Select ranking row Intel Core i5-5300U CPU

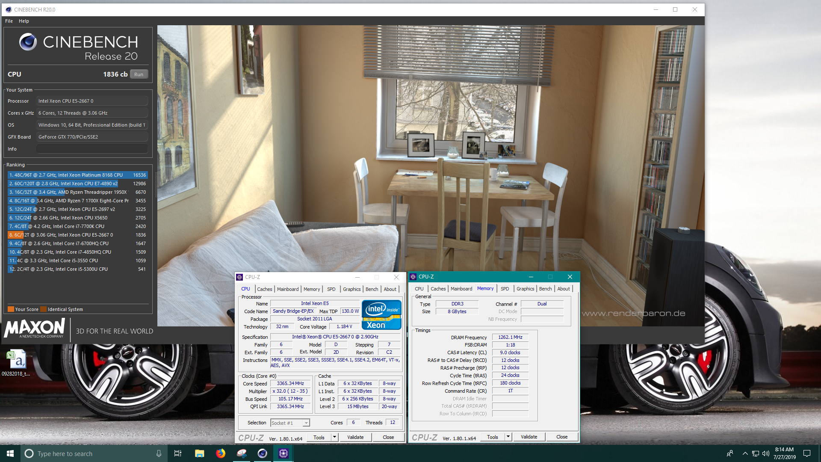tap(77, 269)
